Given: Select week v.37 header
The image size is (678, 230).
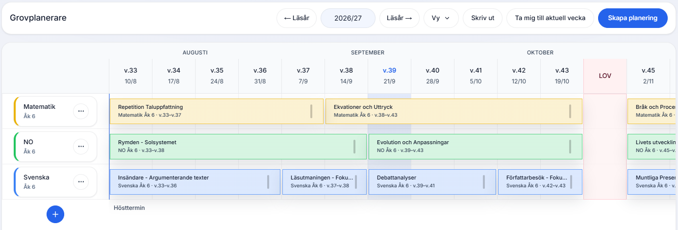Looking at the screenshot, I should (303, 76).
